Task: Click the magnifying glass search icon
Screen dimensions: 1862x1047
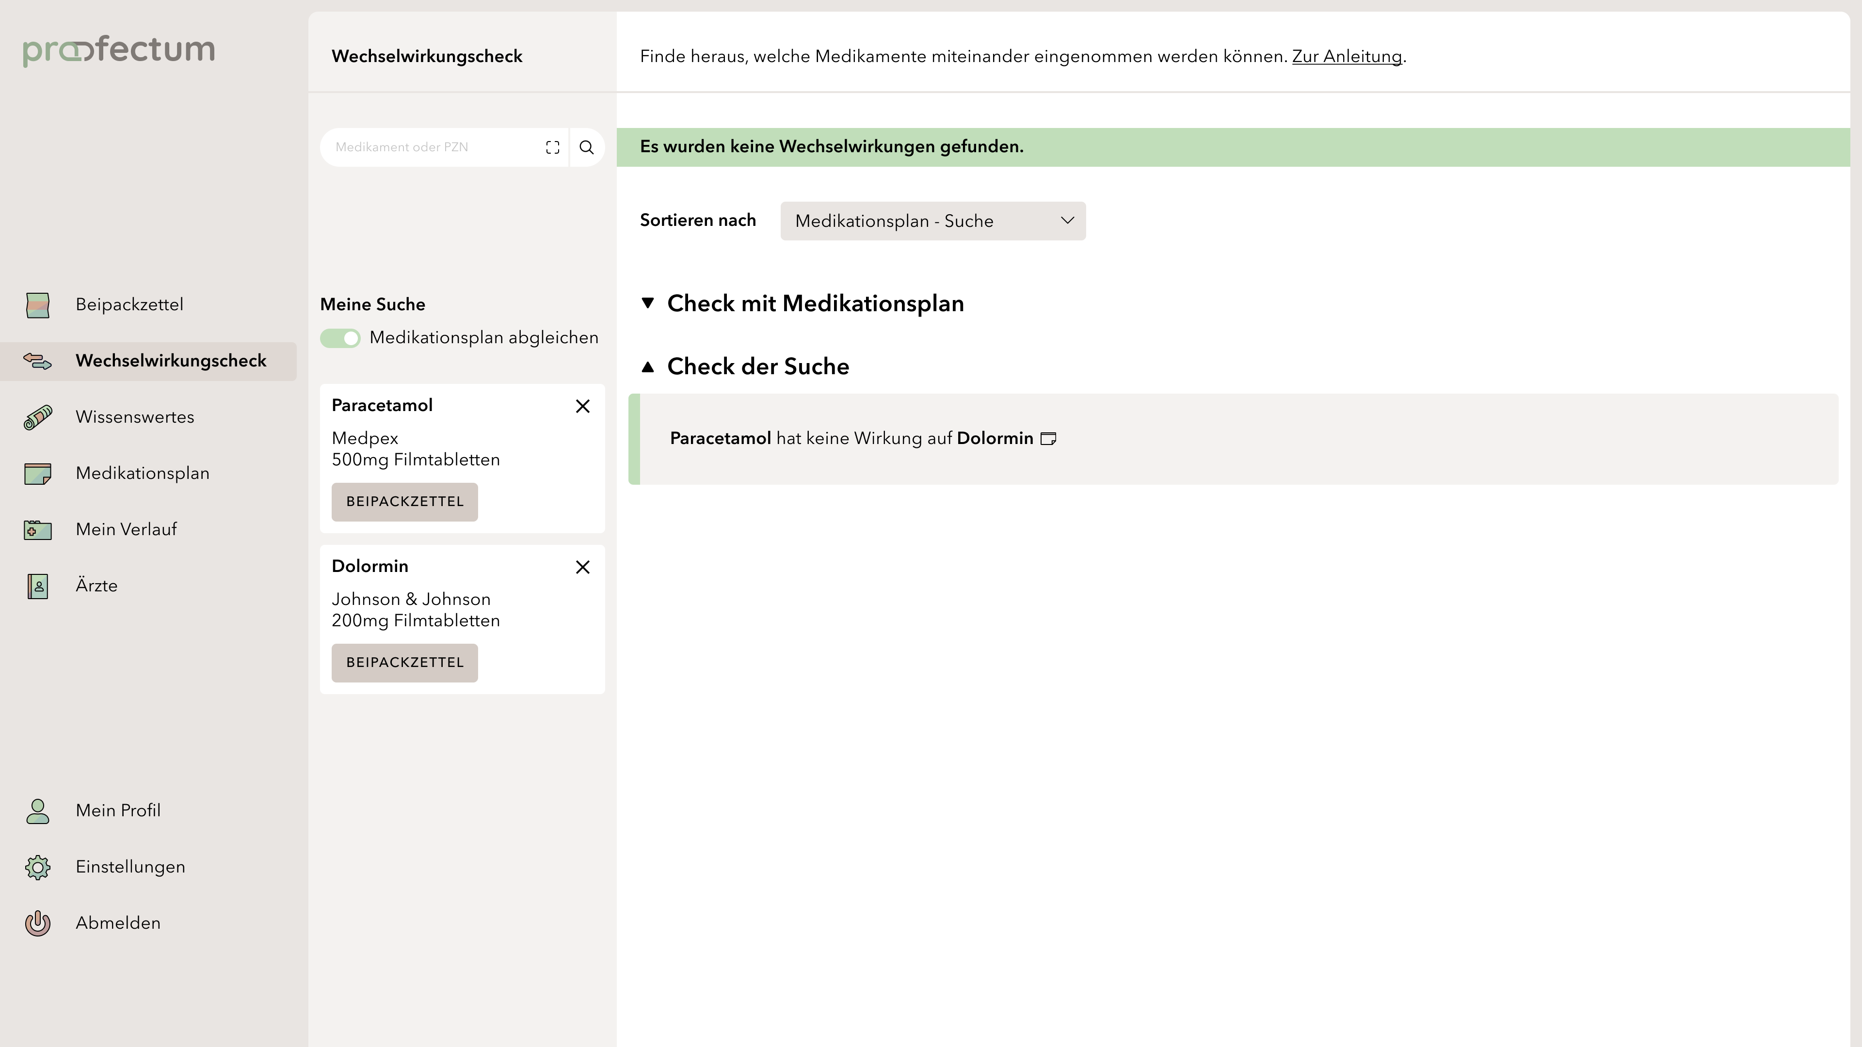Action: (x=586, y=147)
